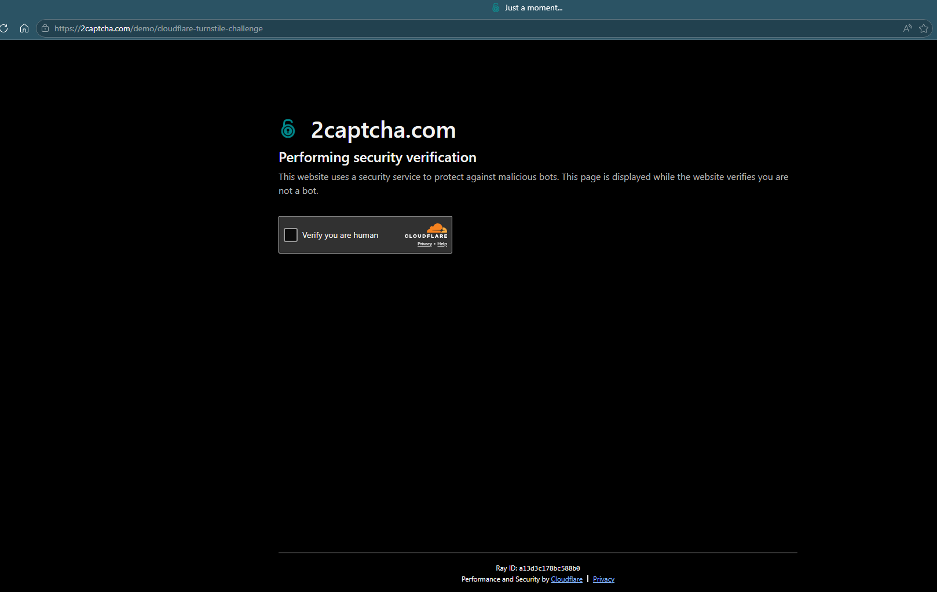Open the browser home page icon

(x=24, y=28)
